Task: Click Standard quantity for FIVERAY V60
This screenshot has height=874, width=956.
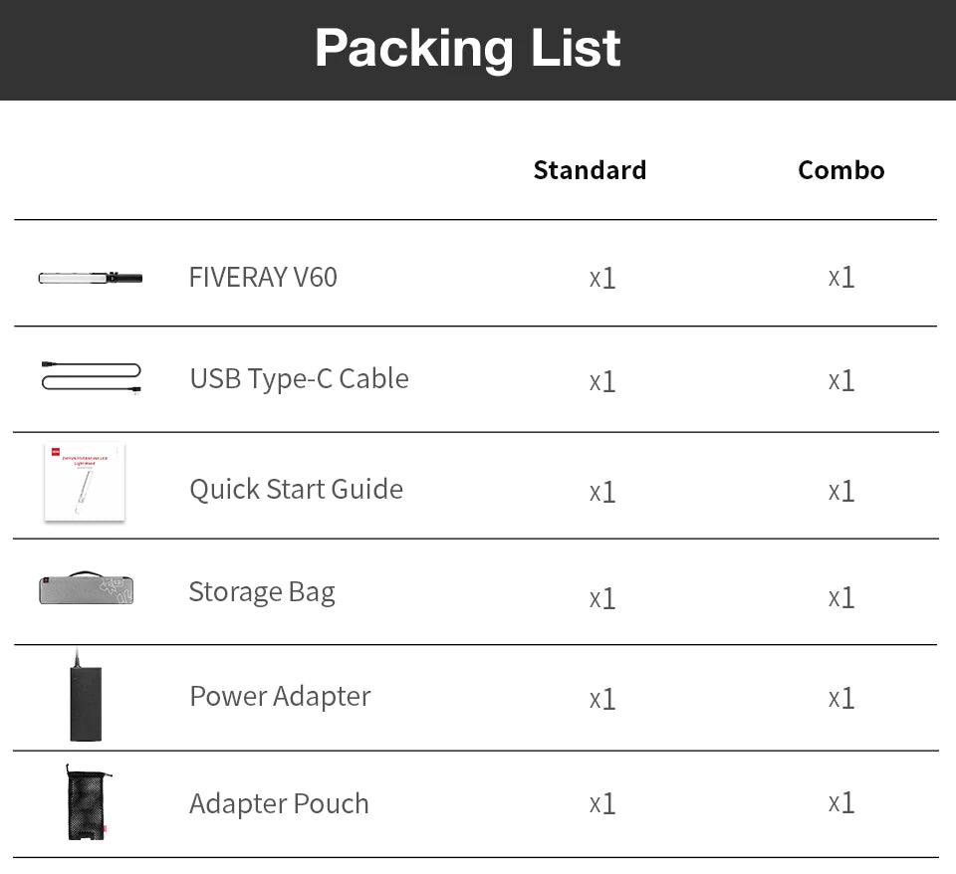Action: 602,278
